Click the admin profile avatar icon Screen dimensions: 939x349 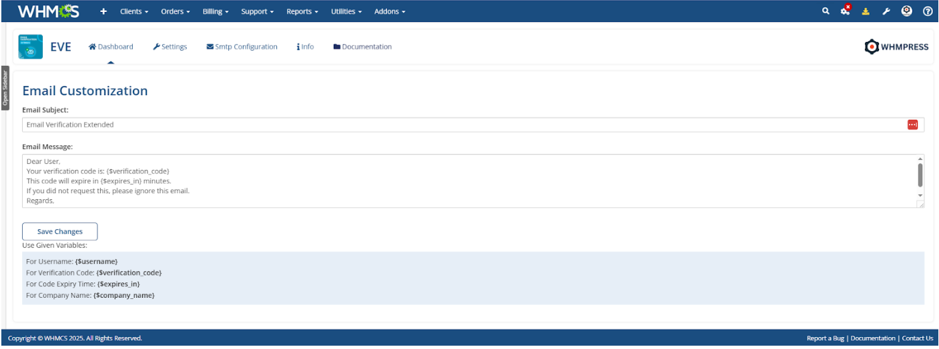[x=906, y=11]
